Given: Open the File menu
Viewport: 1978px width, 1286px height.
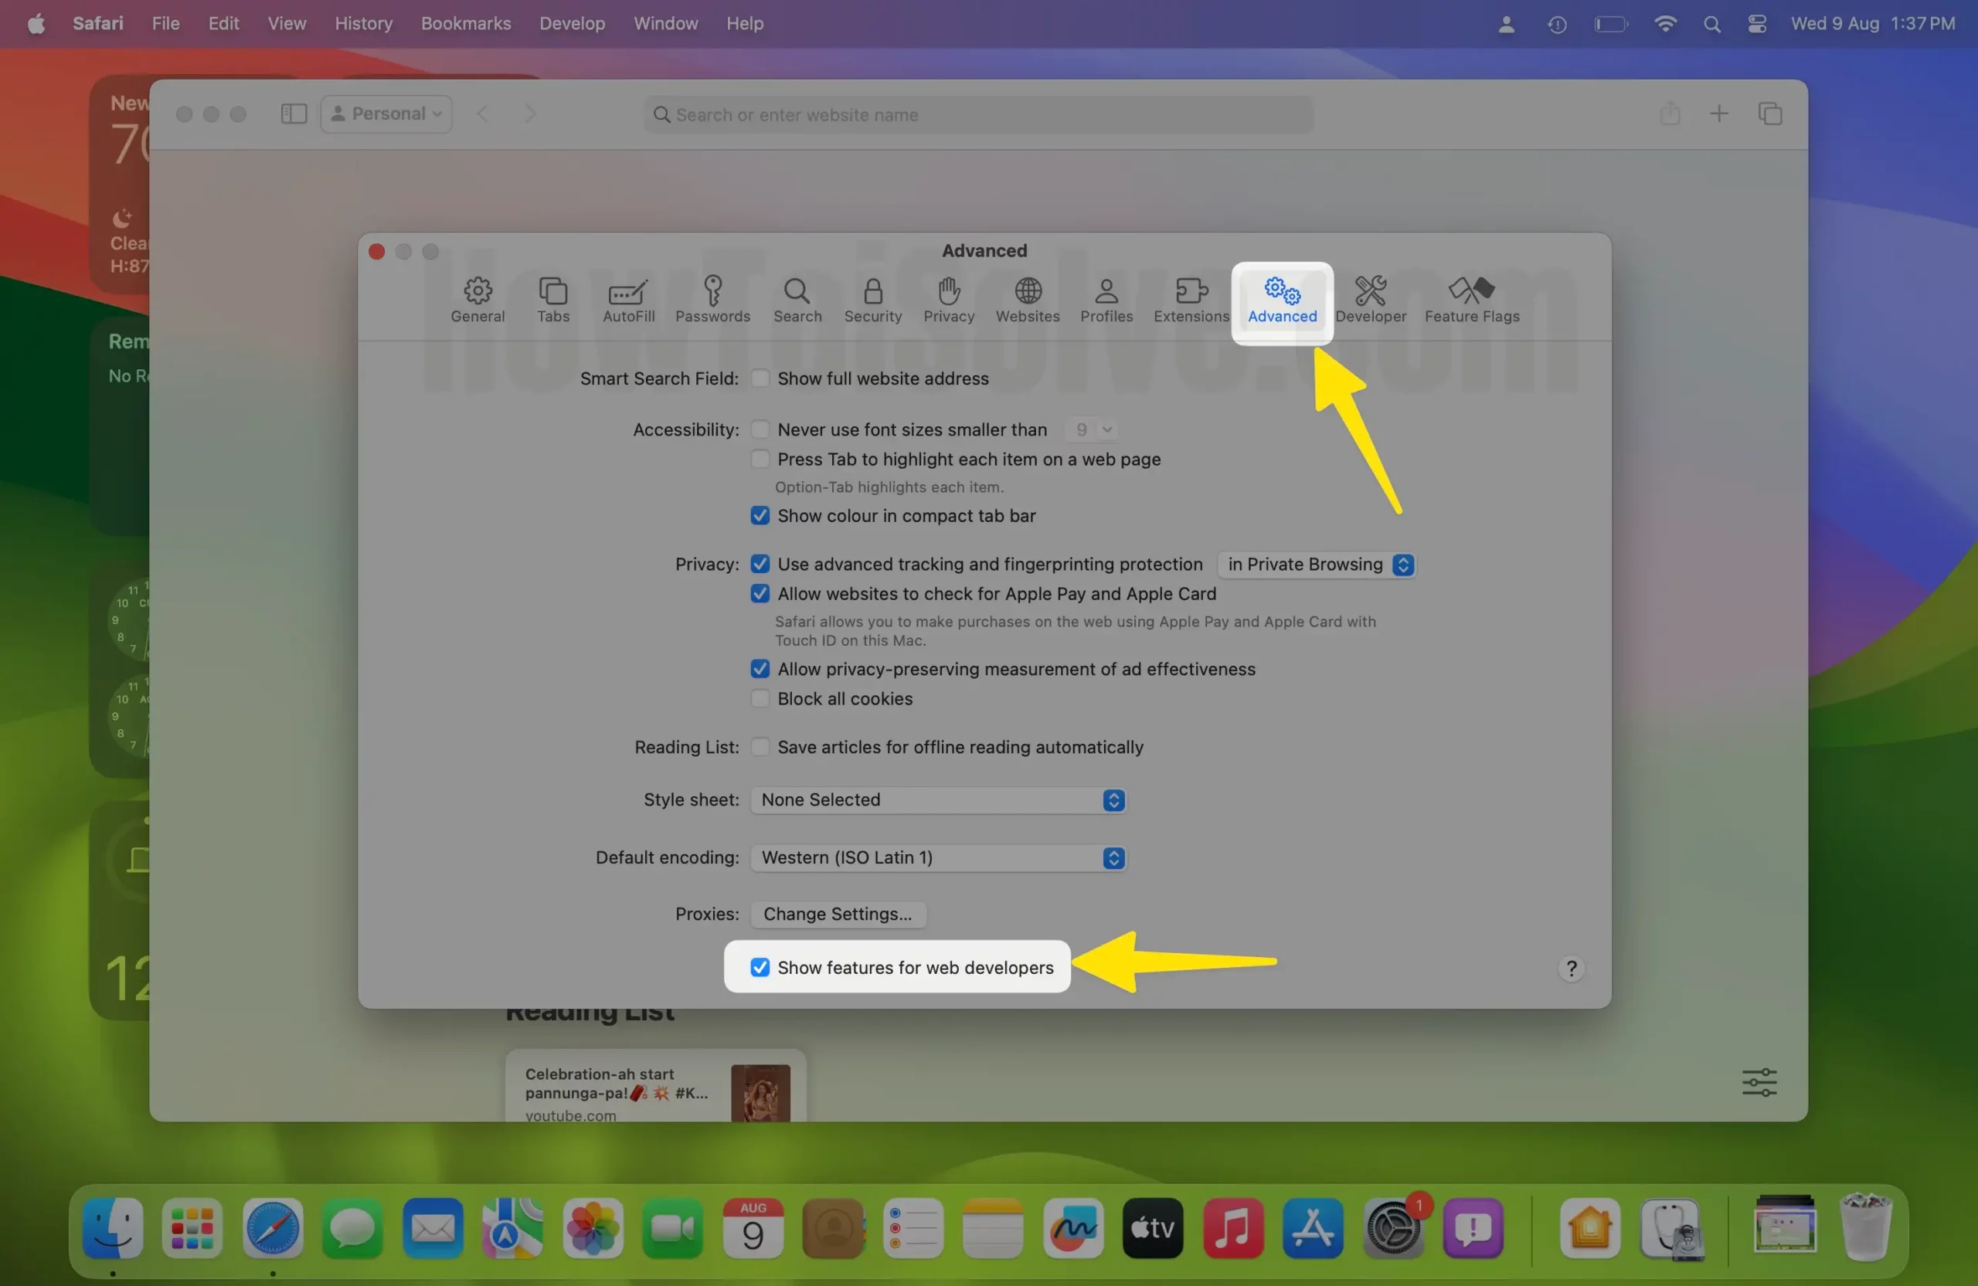Looking at the screenshot, I should 165,23.
